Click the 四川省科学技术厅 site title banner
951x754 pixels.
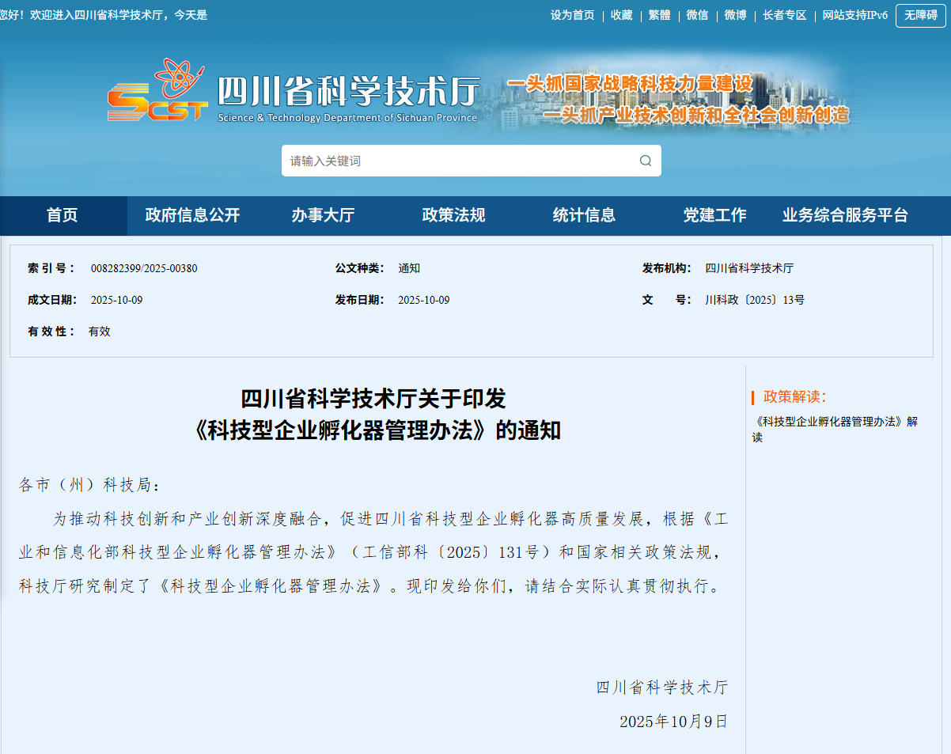tap(348, 93)
